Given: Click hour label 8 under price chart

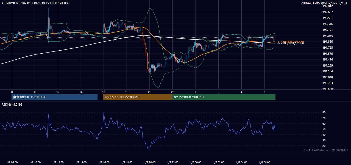Looking at the screenshot, I should [12, 92].
